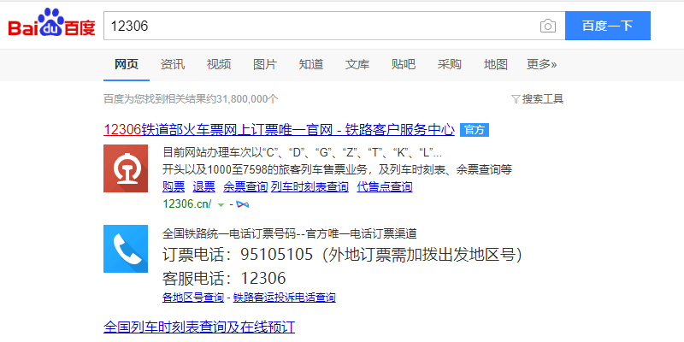Open the 地图 tab

496,65
